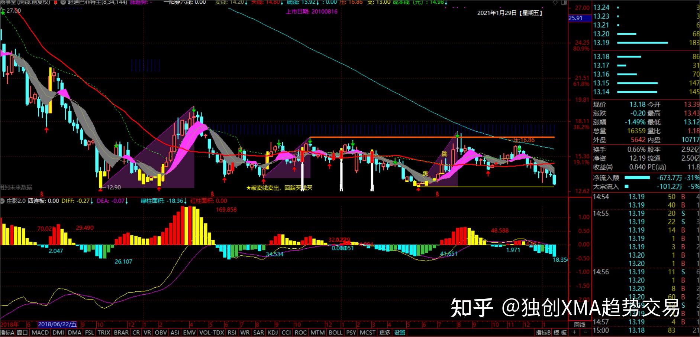The image size is (700, 337).
Task: Switch to the VR indicator
Action: (x=147, y=333)
